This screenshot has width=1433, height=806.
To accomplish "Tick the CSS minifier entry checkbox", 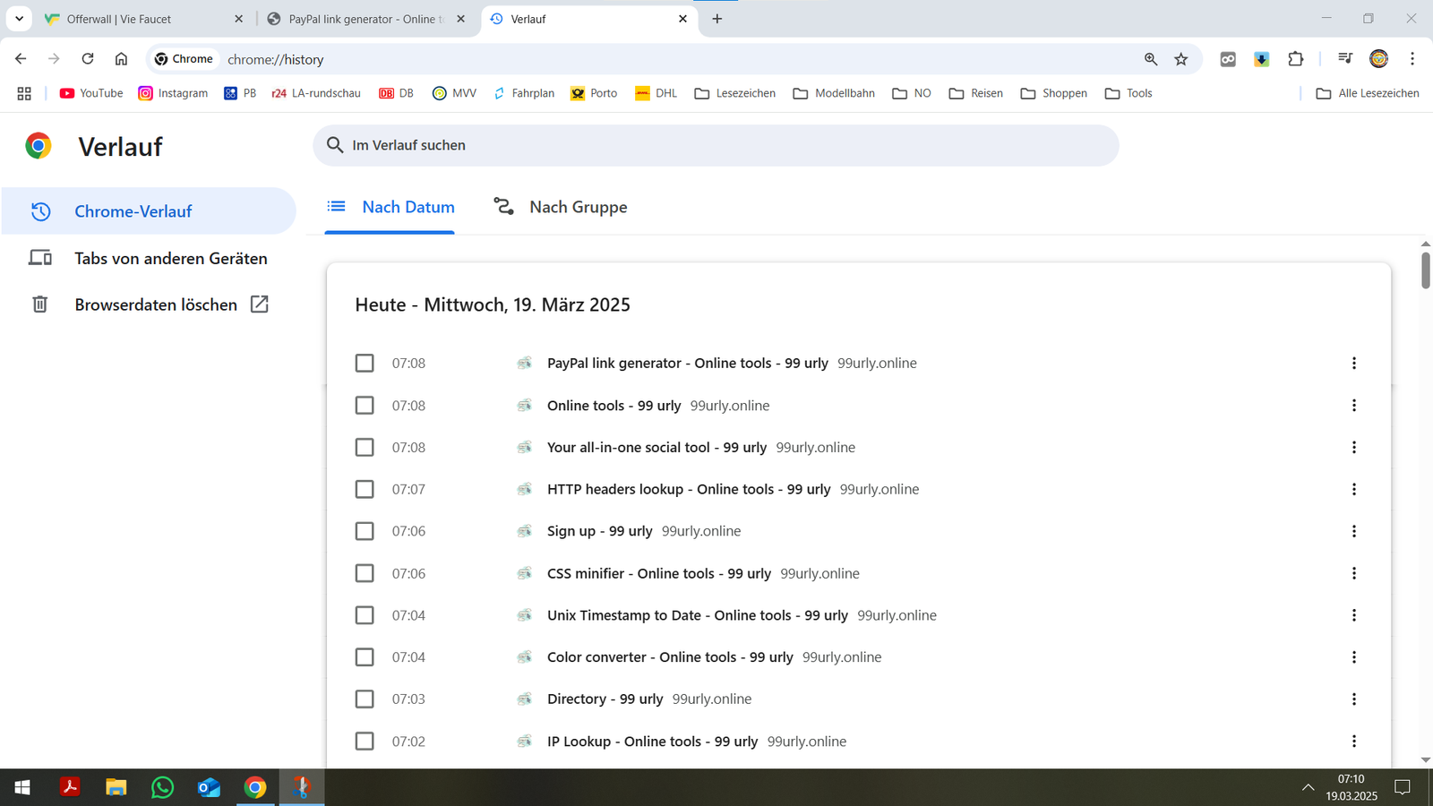I will [x=365, y=573].
